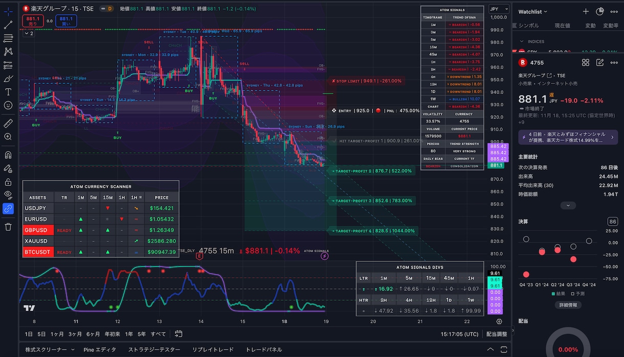Toggle stay in drawing mode
This screenshot has width=624, height=357.
[8, 168]
